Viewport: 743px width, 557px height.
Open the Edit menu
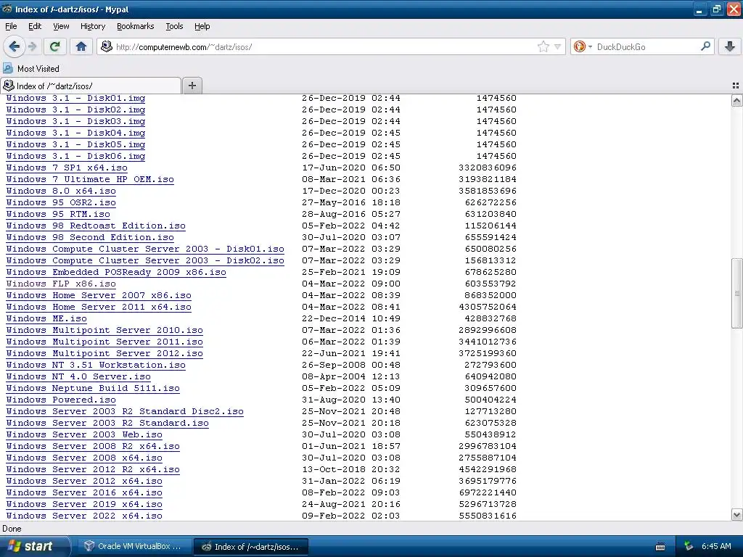(x=35, y=26)
